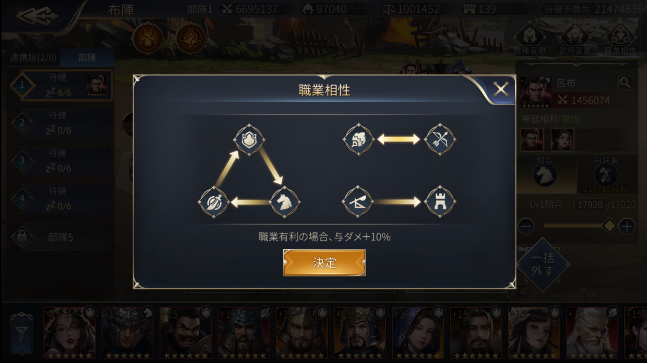This screenshot has width=647, height=363.
Task: Click the siege catapult class icon
Action: pos(358,202)
